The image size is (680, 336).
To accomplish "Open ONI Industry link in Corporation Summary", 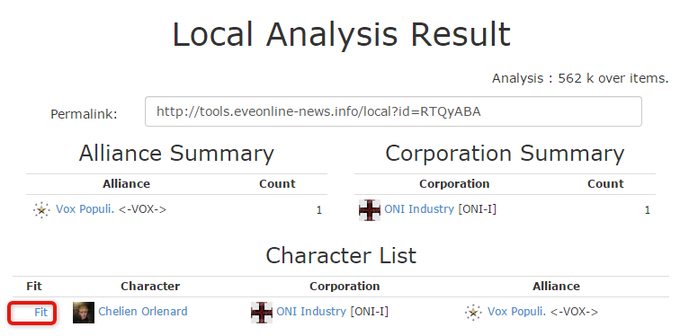I will (419, 209).
